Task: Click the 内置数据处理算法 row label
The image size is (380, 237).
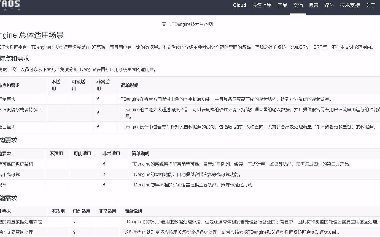Action: point(21,222)
